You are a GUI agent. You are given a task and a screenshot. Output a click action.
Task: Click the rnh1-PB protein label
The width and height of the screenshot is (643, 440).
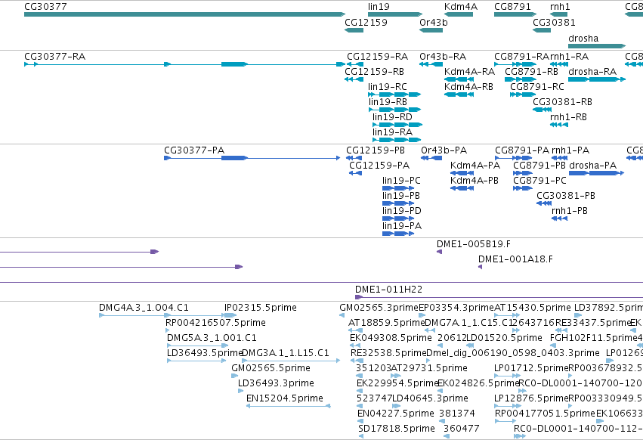[x=570, y=211]
